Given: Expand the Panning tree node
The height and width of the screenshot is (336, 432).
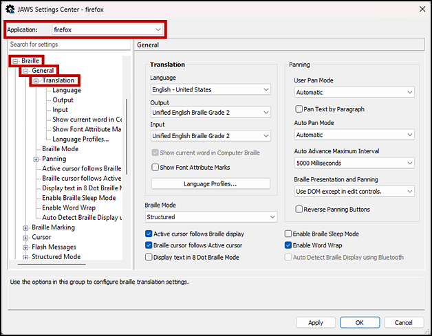Looking at the screenshot, I should pyautogui.click(x=36, y=159).
